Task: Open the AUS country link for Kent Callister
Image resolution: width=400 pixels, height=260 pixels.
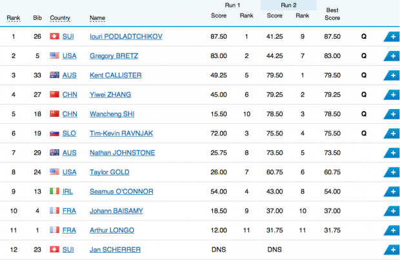Action: point(69,75)
